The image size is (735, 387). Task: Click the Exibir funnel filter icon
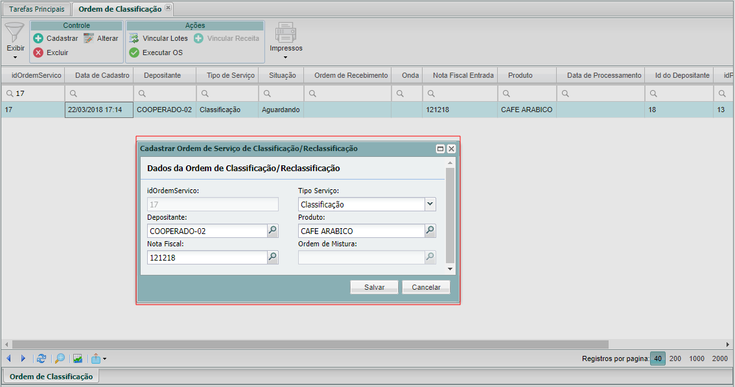click(14, 32)
